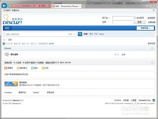Click the blue search magnifier button
This screenshot has width=158, height=119.
pyautogui.click(x=80, y=34)
